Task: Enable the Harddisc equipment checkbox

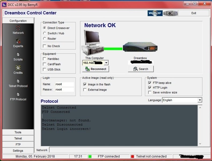Action: point(45,59)
